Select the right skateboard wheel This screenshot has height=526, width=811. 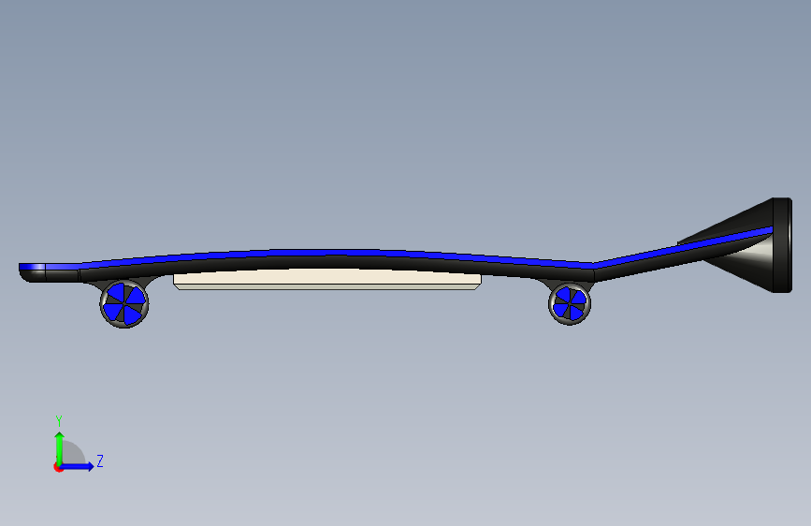point(570,303)
